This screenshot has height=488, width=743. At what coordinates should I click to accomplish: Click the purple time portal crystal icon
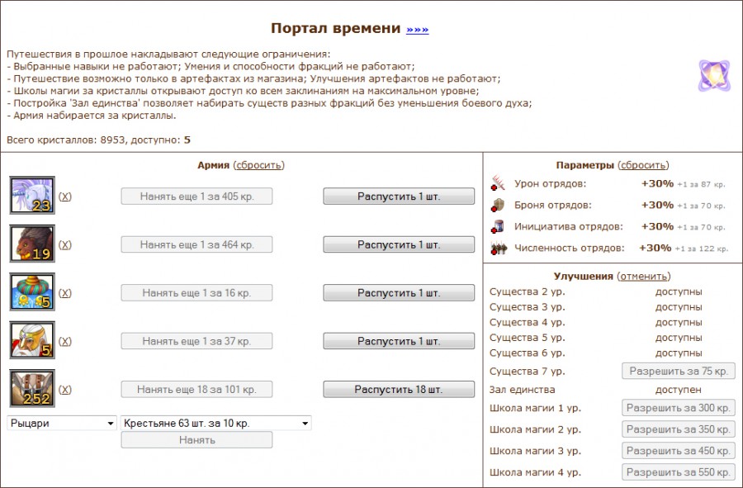coord(714,75)
